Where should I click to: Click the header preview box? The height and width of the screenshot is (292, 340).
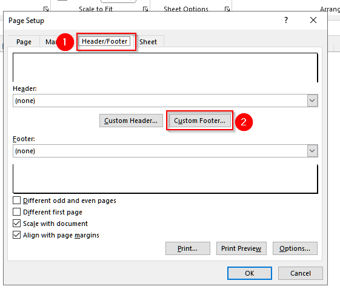165,67
